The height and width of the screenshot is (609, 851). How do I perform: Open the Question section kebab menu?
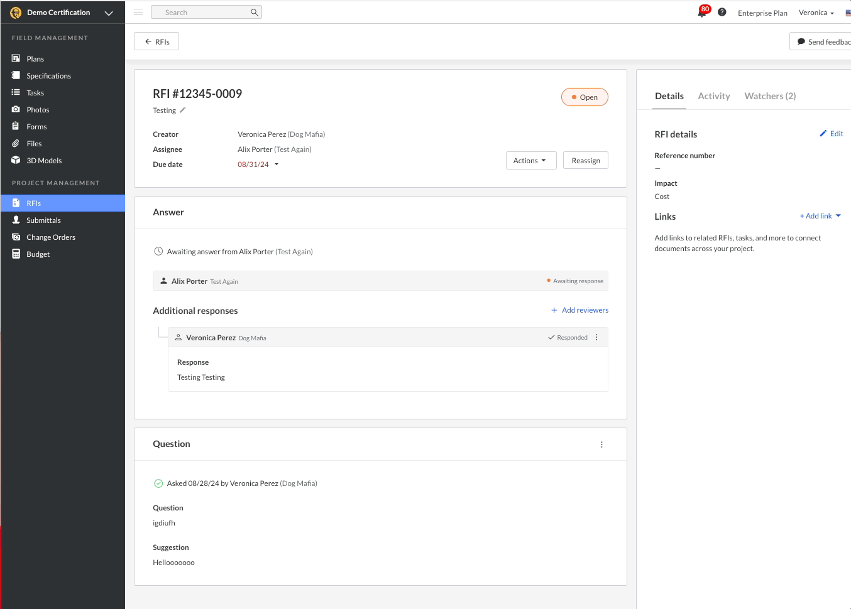point(601,445)
